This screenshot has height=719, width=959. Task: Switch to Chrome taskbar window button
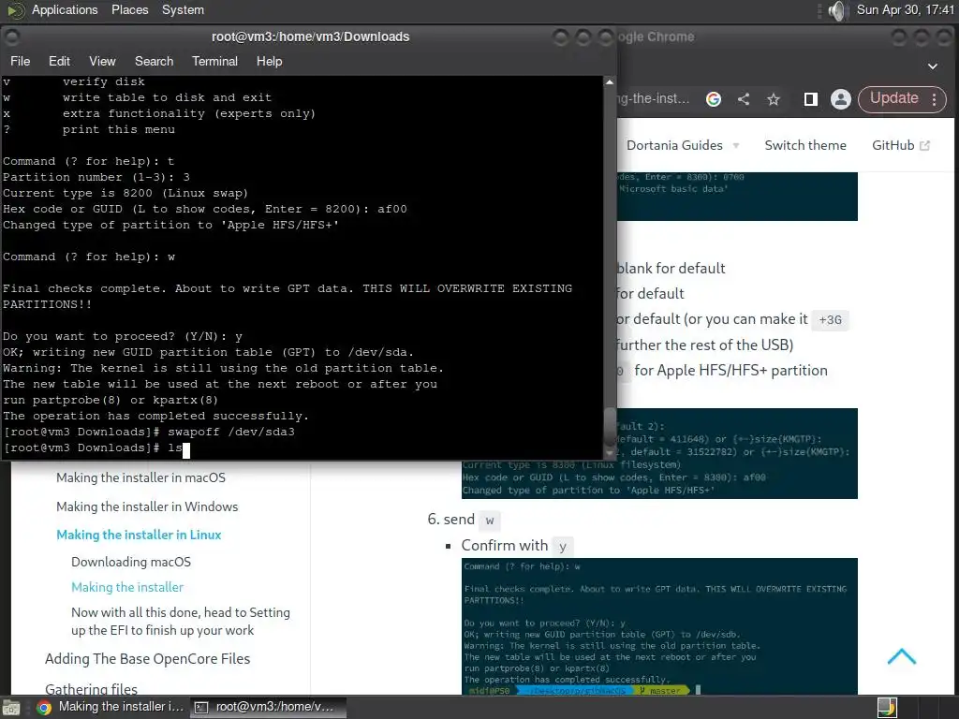(111, 707)
